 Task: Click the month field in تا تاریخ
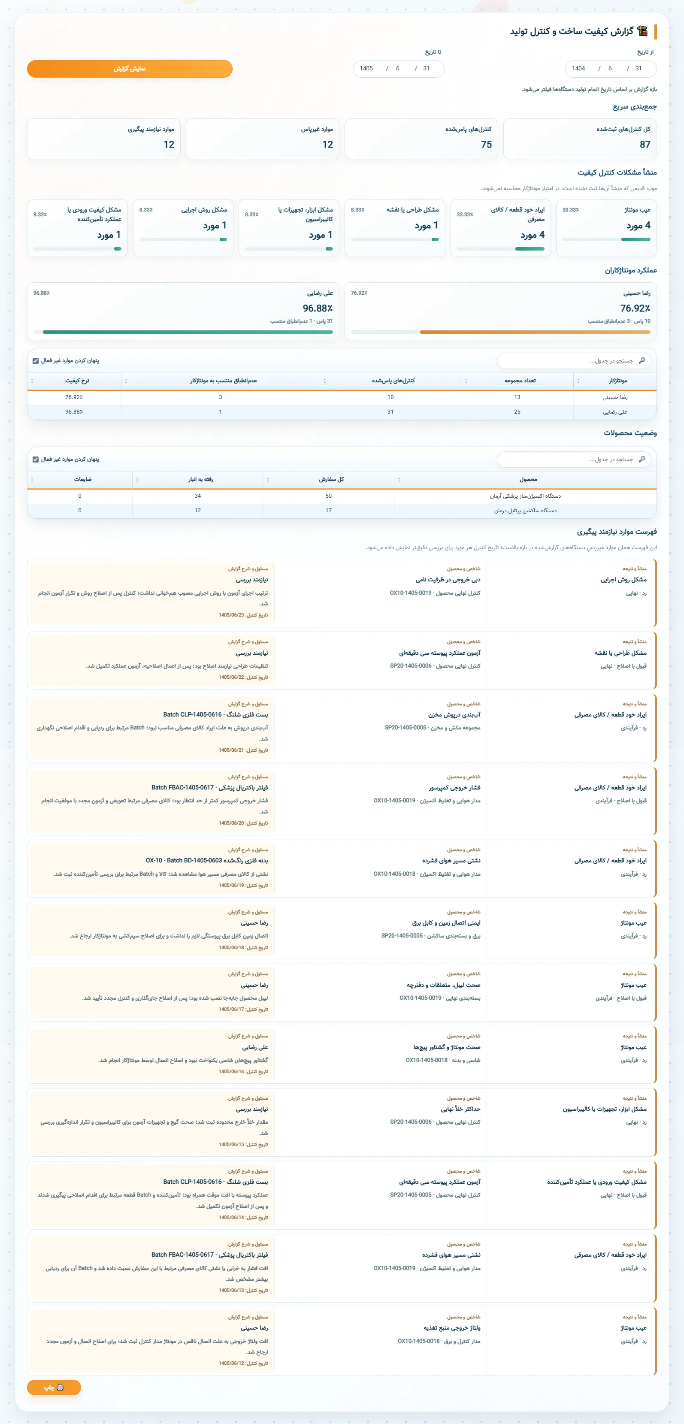point(398,69)
